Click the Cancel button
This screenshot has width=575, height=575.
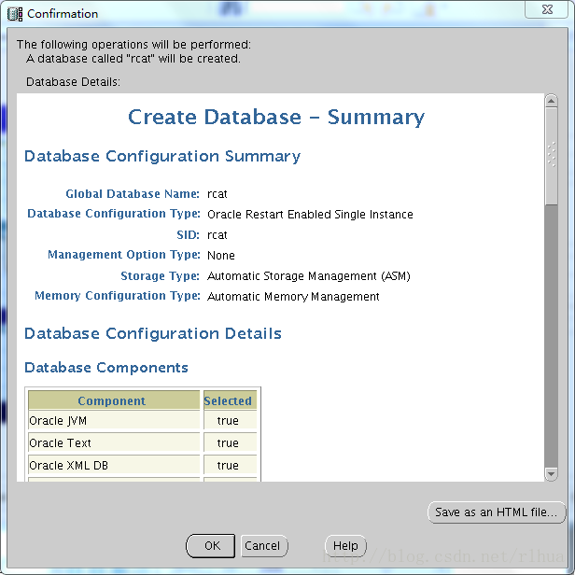(x=263, y=546)
